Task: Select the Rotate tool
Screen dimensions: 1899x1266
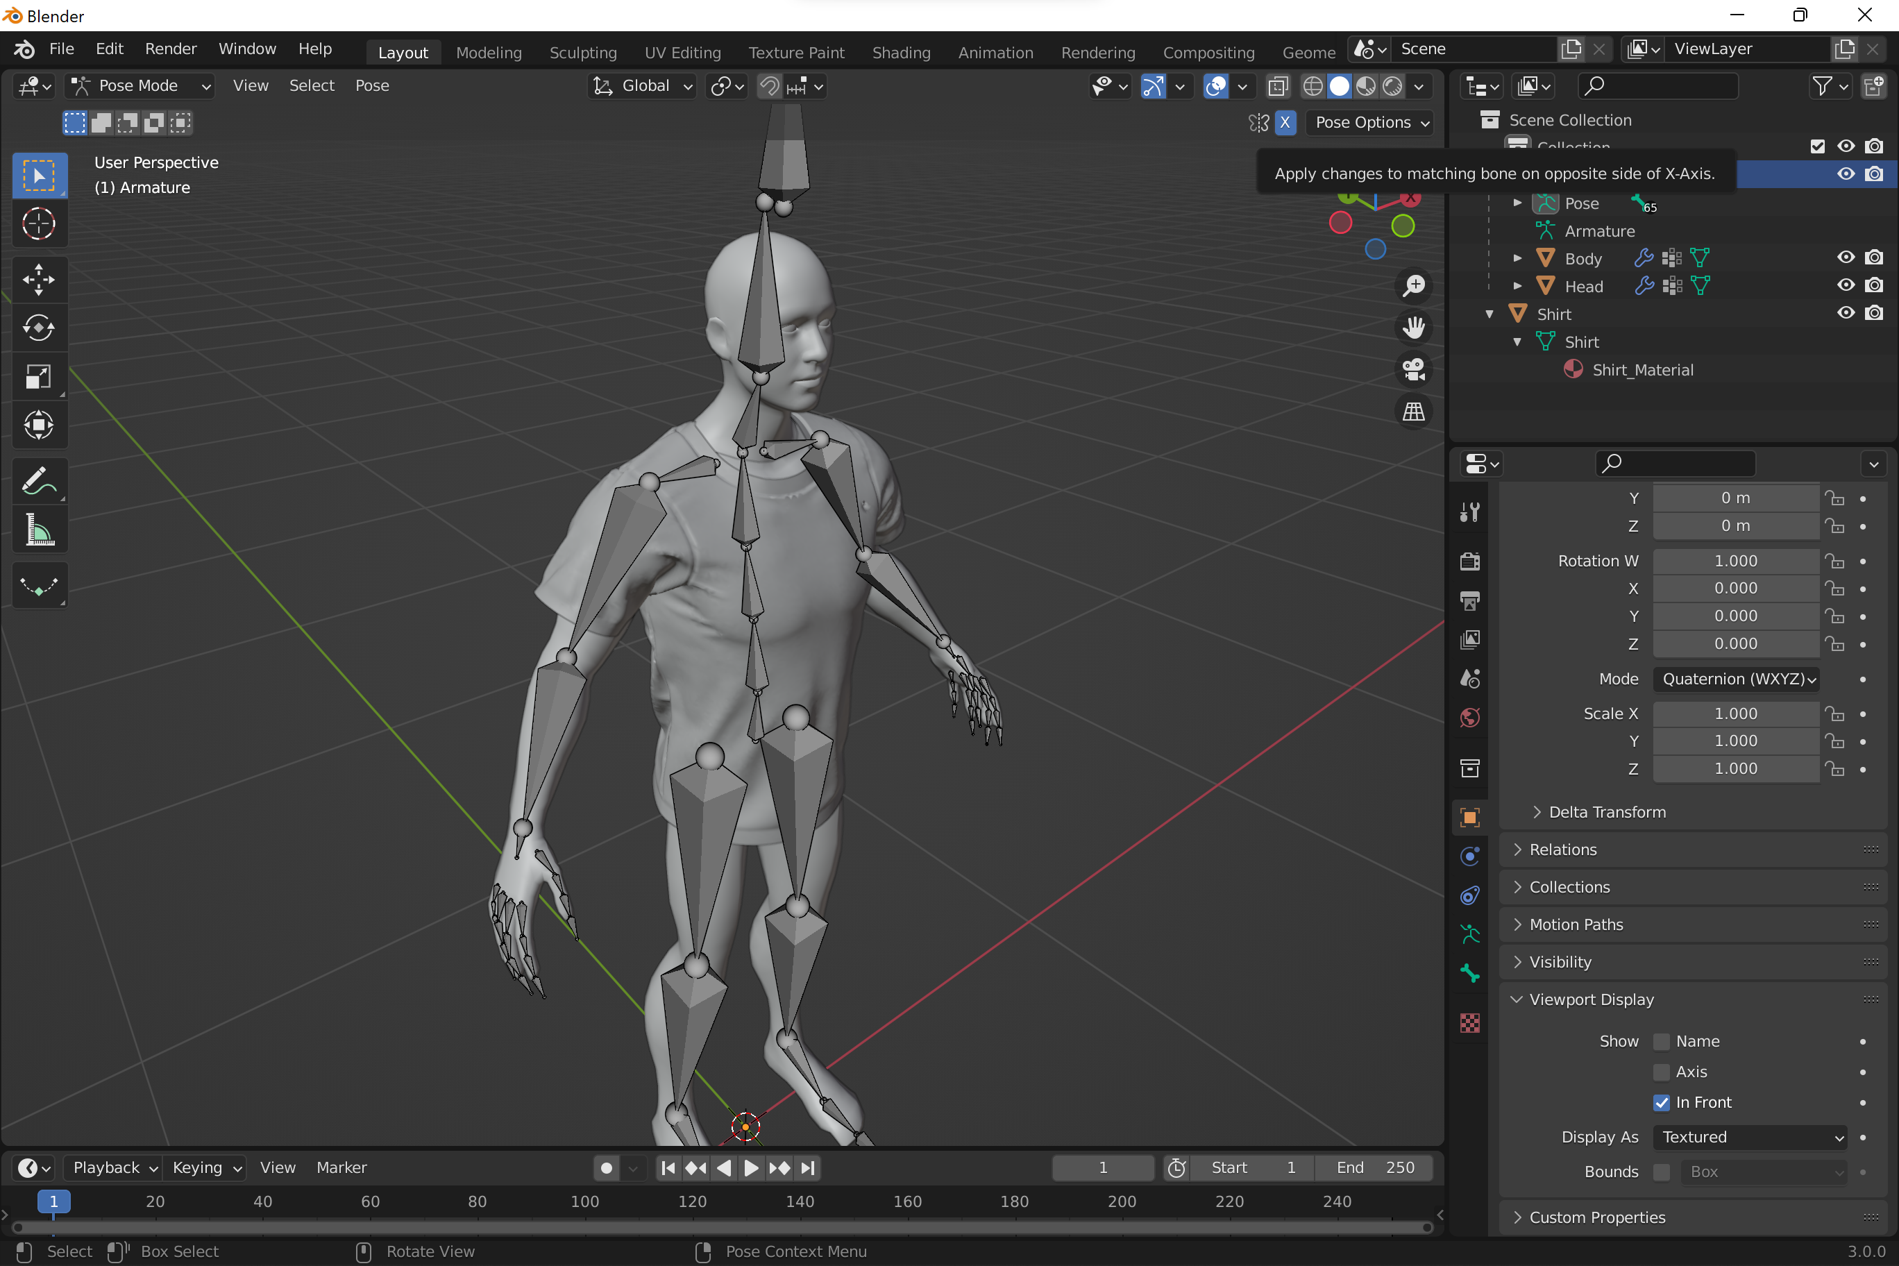Action: pos(38,328)
